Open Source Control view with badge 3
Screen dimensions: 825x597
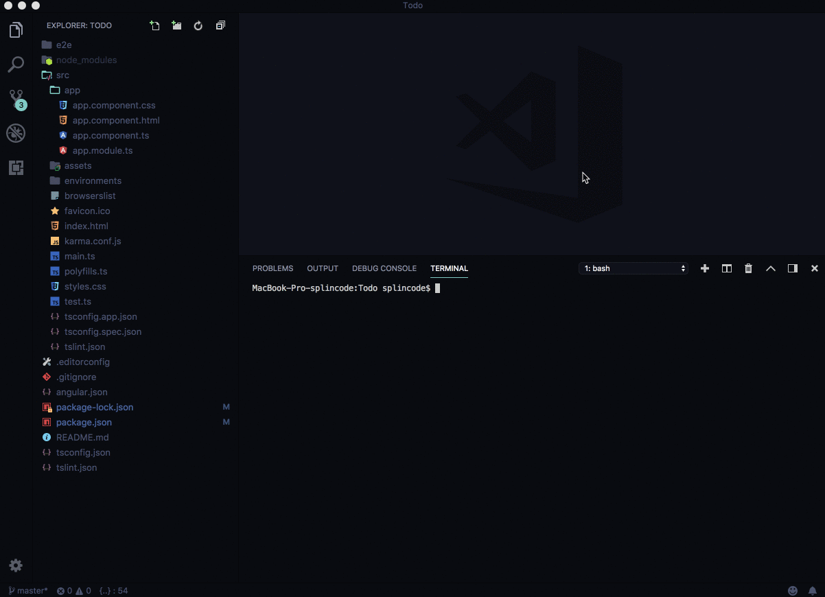[16, 99]
